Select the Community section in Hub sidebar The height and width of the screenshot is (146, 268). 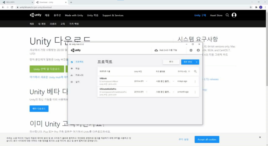[x=79, y=75]
